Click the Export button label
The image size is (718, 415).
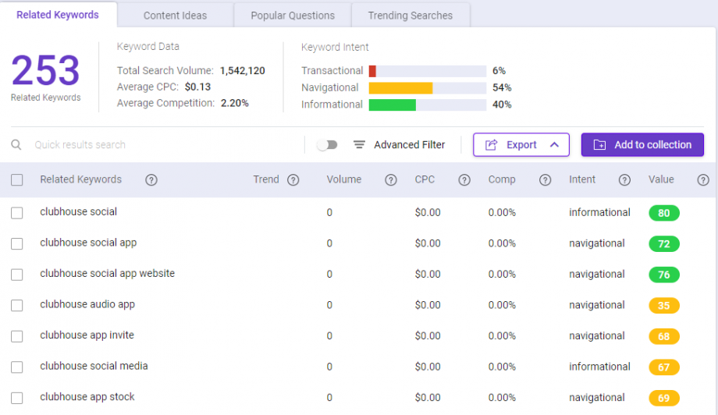[521, 144]
